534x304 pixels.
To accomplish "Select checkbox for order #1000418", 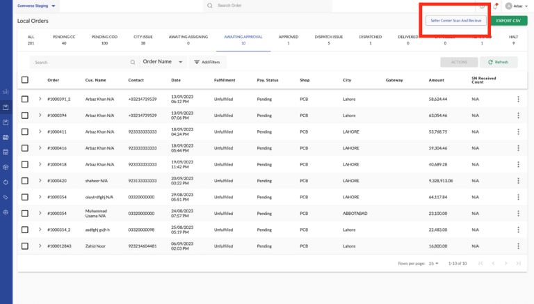I will pyautogui.click(x=25, y=165).
